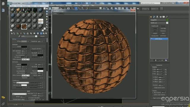Click Assign Material to Selection icon
This screenshot has height=107, width=190.
[x=18, y=33]
